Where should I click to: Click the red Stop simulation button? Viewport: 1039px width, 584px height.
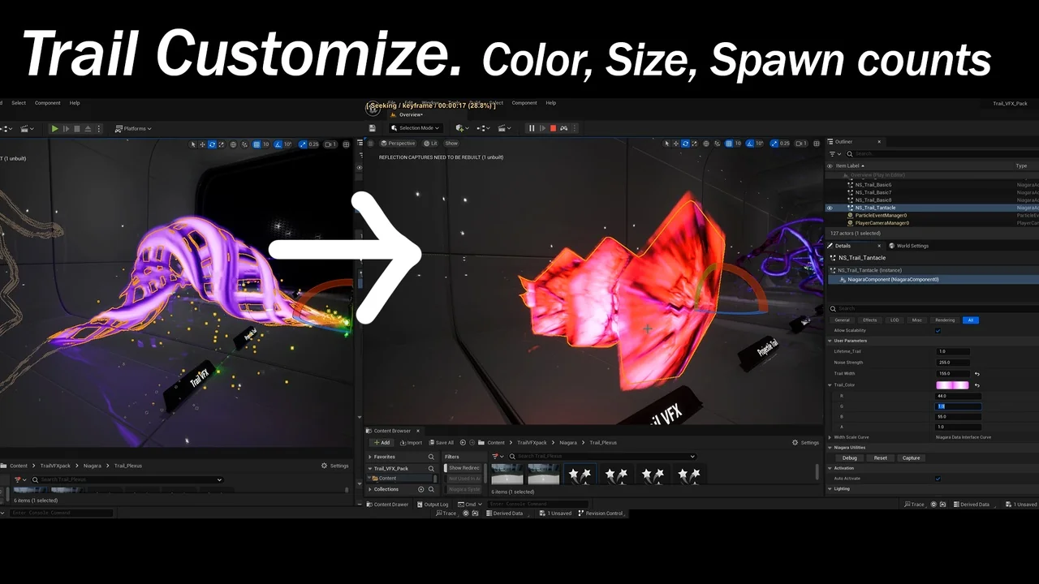[554, 128]
